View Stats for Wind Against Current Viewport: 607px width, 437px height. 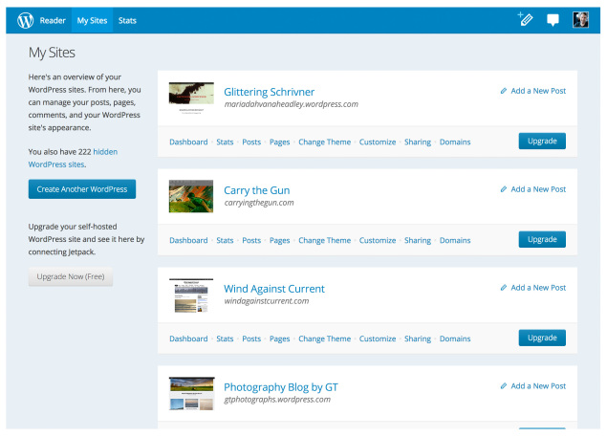tap(225, 339)
